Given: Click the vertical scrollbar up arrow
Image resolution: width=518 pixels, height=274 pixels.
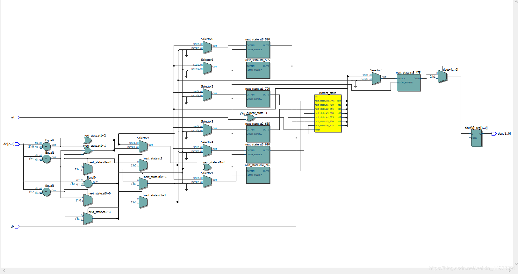Looking at the screenshot, I should coord(516,2).
